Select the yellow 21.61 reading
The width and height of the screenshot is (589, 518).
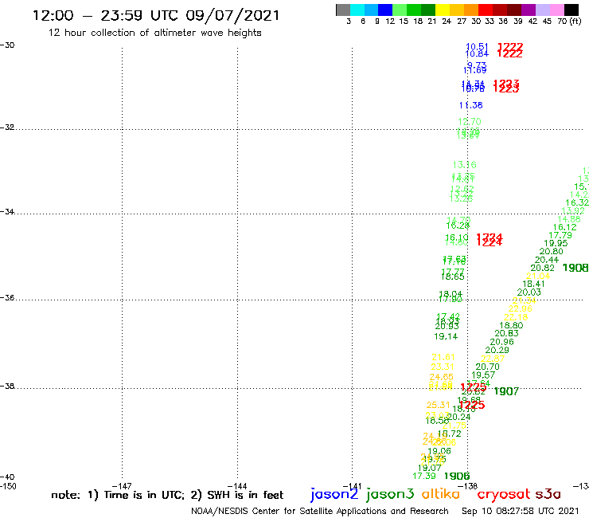443,357
